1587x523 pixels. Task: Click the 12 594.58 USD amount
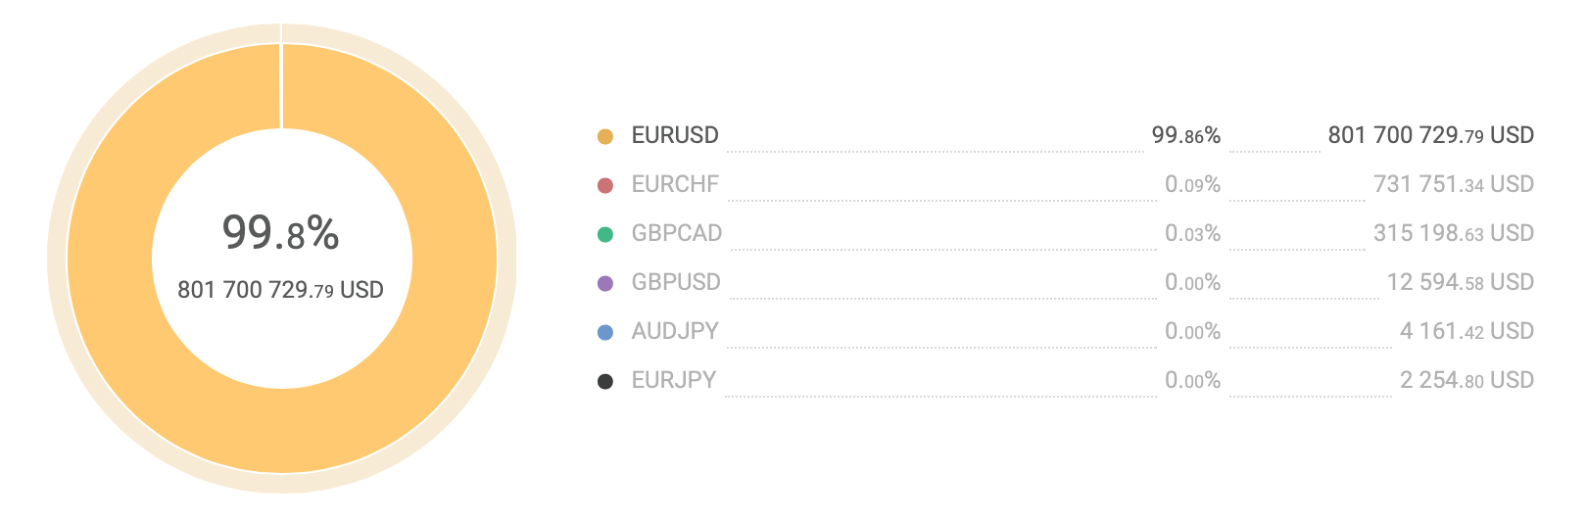click(1461, 282)
